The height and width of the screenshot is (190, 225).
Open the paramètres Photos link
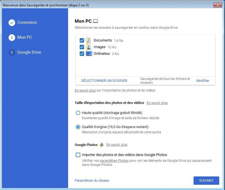114,160
